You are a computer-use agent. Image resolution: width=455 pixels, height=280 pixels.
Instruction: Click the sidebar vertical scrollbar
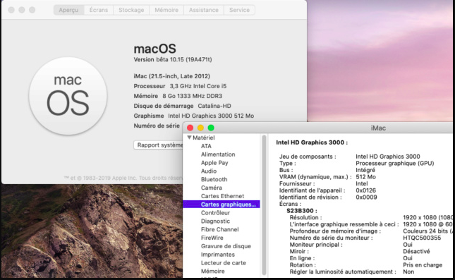point(264,205)
